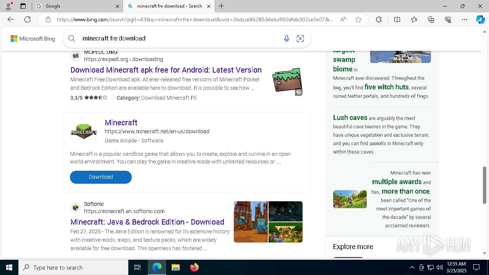This screenshot has width=489, height=275.
Task: Open the volume control icon
Action: pyautogui.click(x=439, y=267)
